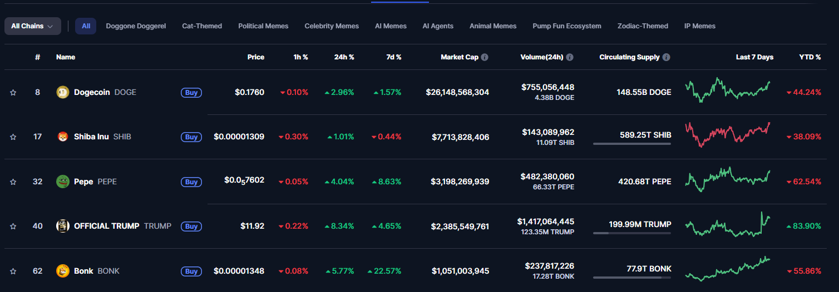This screenshot has width=839, height=292.
Task: Open Pump Fun Ecosystem category
Action: pyautogui.click(x=567, y=26)
